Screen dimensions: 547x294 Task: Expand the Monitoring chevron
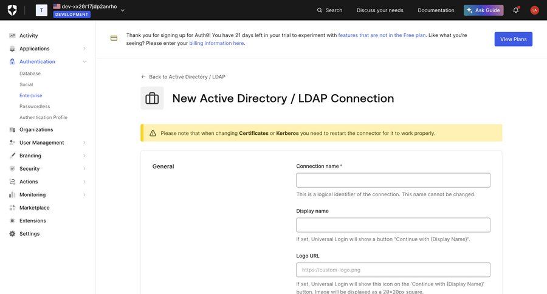[x=84, y=194]
